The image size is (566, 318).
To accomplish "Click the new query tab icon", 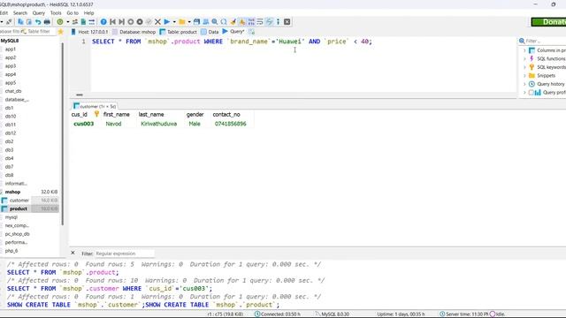I will click(251, 32).
